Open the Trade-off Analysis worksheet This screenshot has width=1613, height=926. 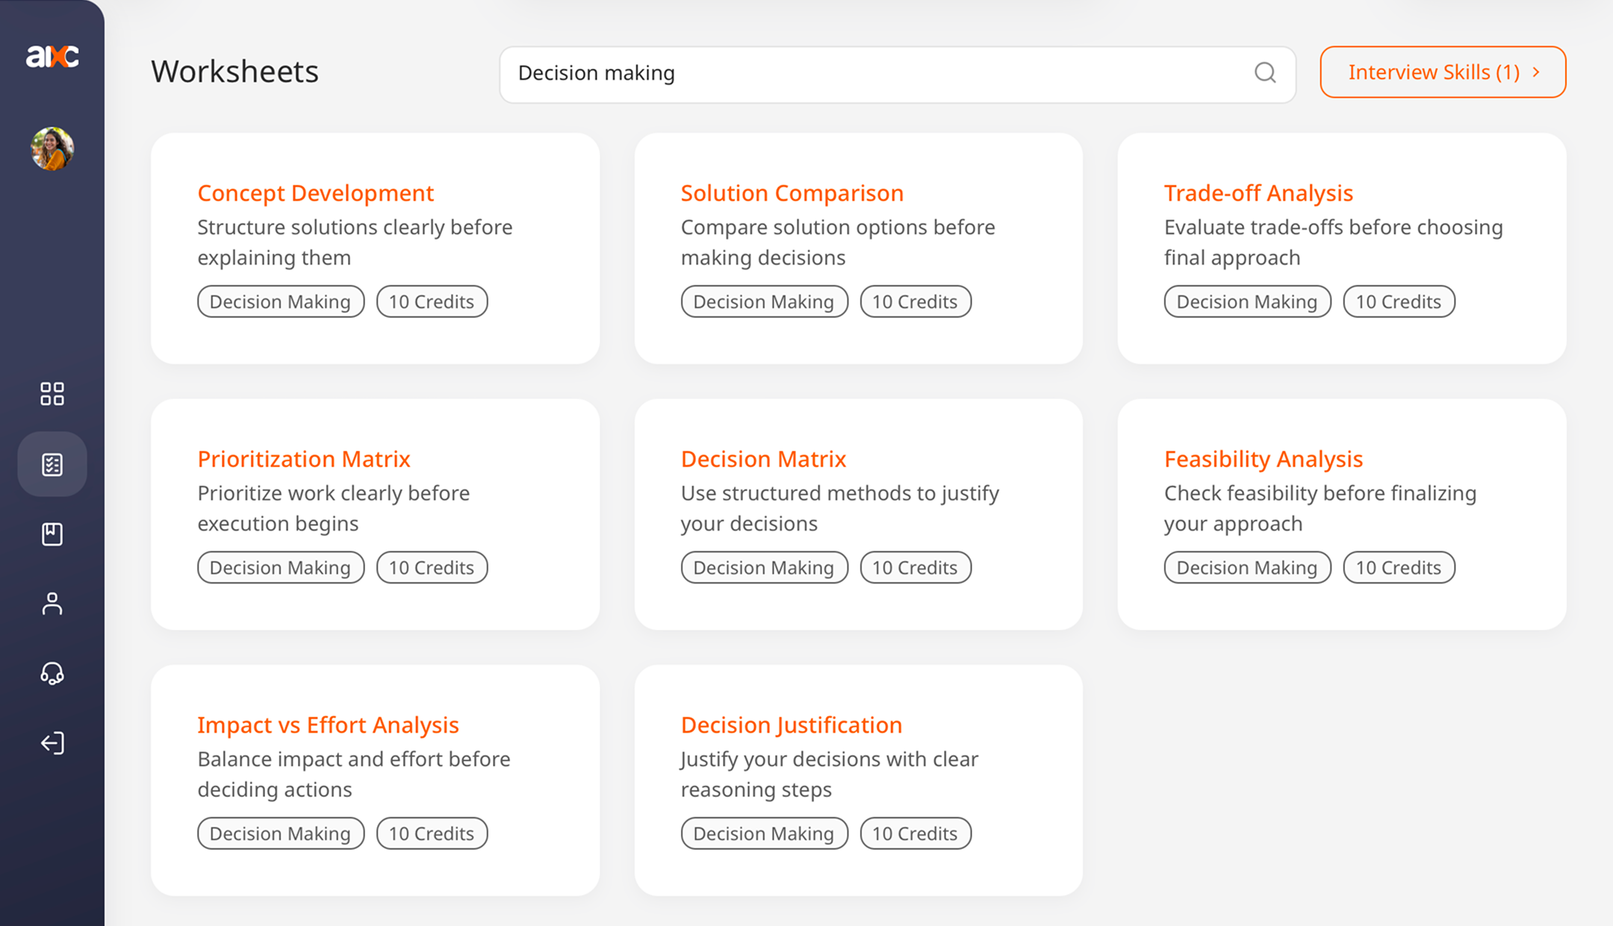[1258, 193]
